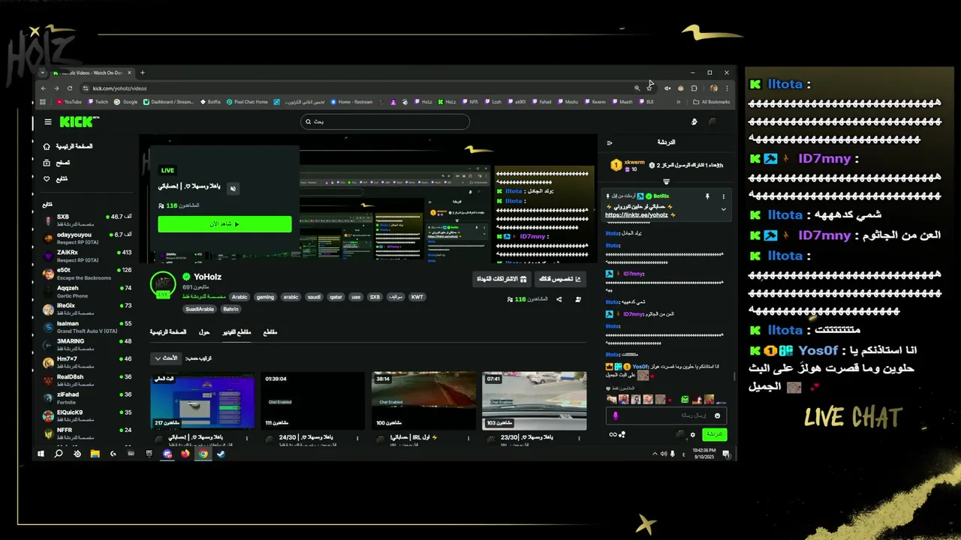Click the Kick search field
961x540 pixels.
pyautogui.click(x=385, y=121)
